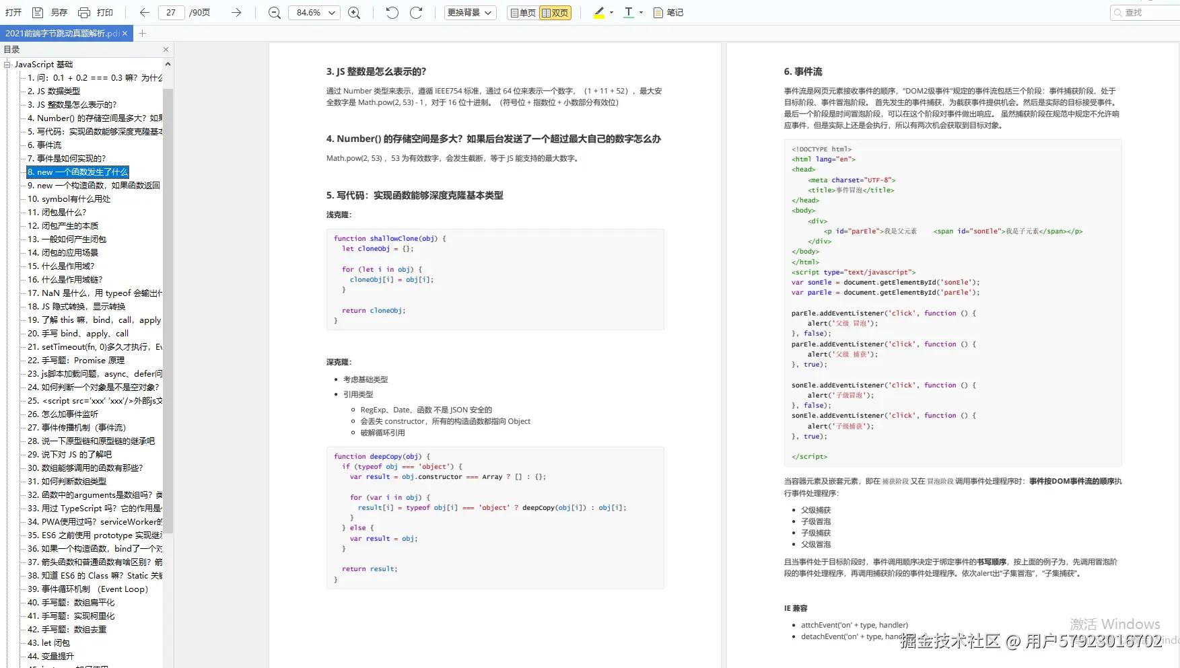1180x668 pixels.
Task: Open outline item 43. let 闭包
Action: pyautogui.click(x=48, y=642)
